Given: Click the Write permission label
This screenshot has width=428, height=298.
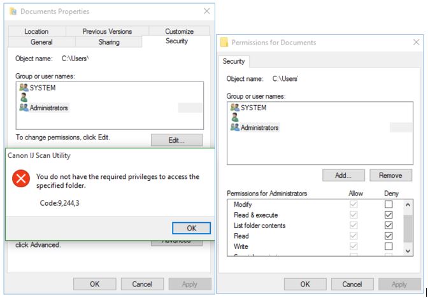Looking at the screenshot, I should pos(241,246).
